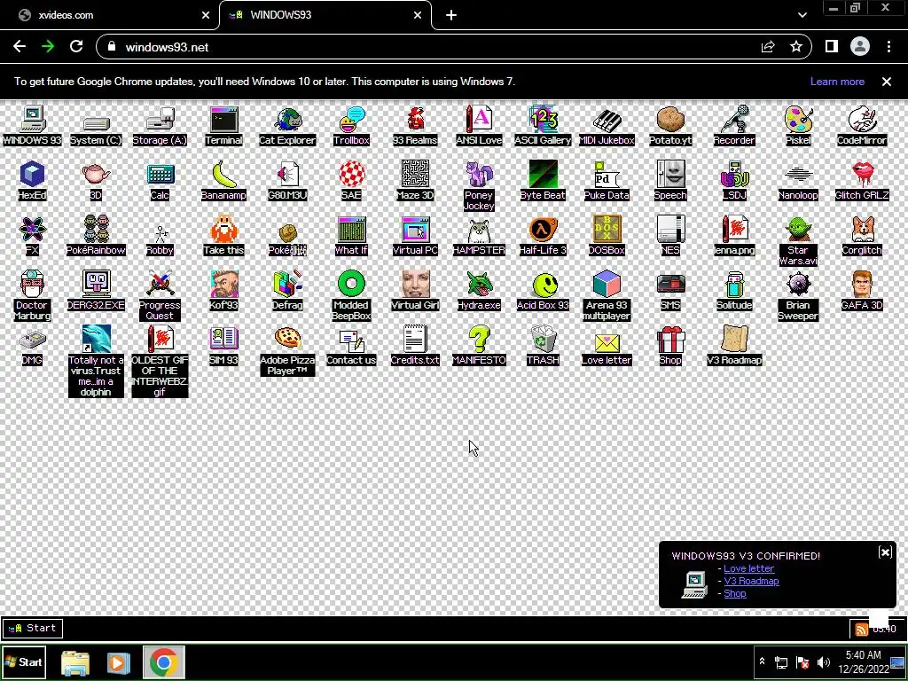Expand the tab search chevron
908x681 pixels.
pyautogui.click(x=802, y=16)
